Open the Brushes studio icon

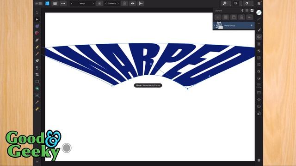point(259,30)
